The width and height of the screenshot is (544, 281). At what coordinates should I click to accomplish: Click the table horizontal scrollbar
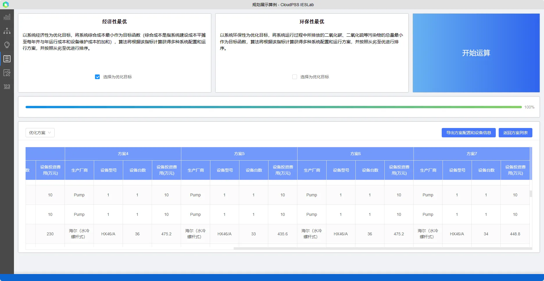383,248
